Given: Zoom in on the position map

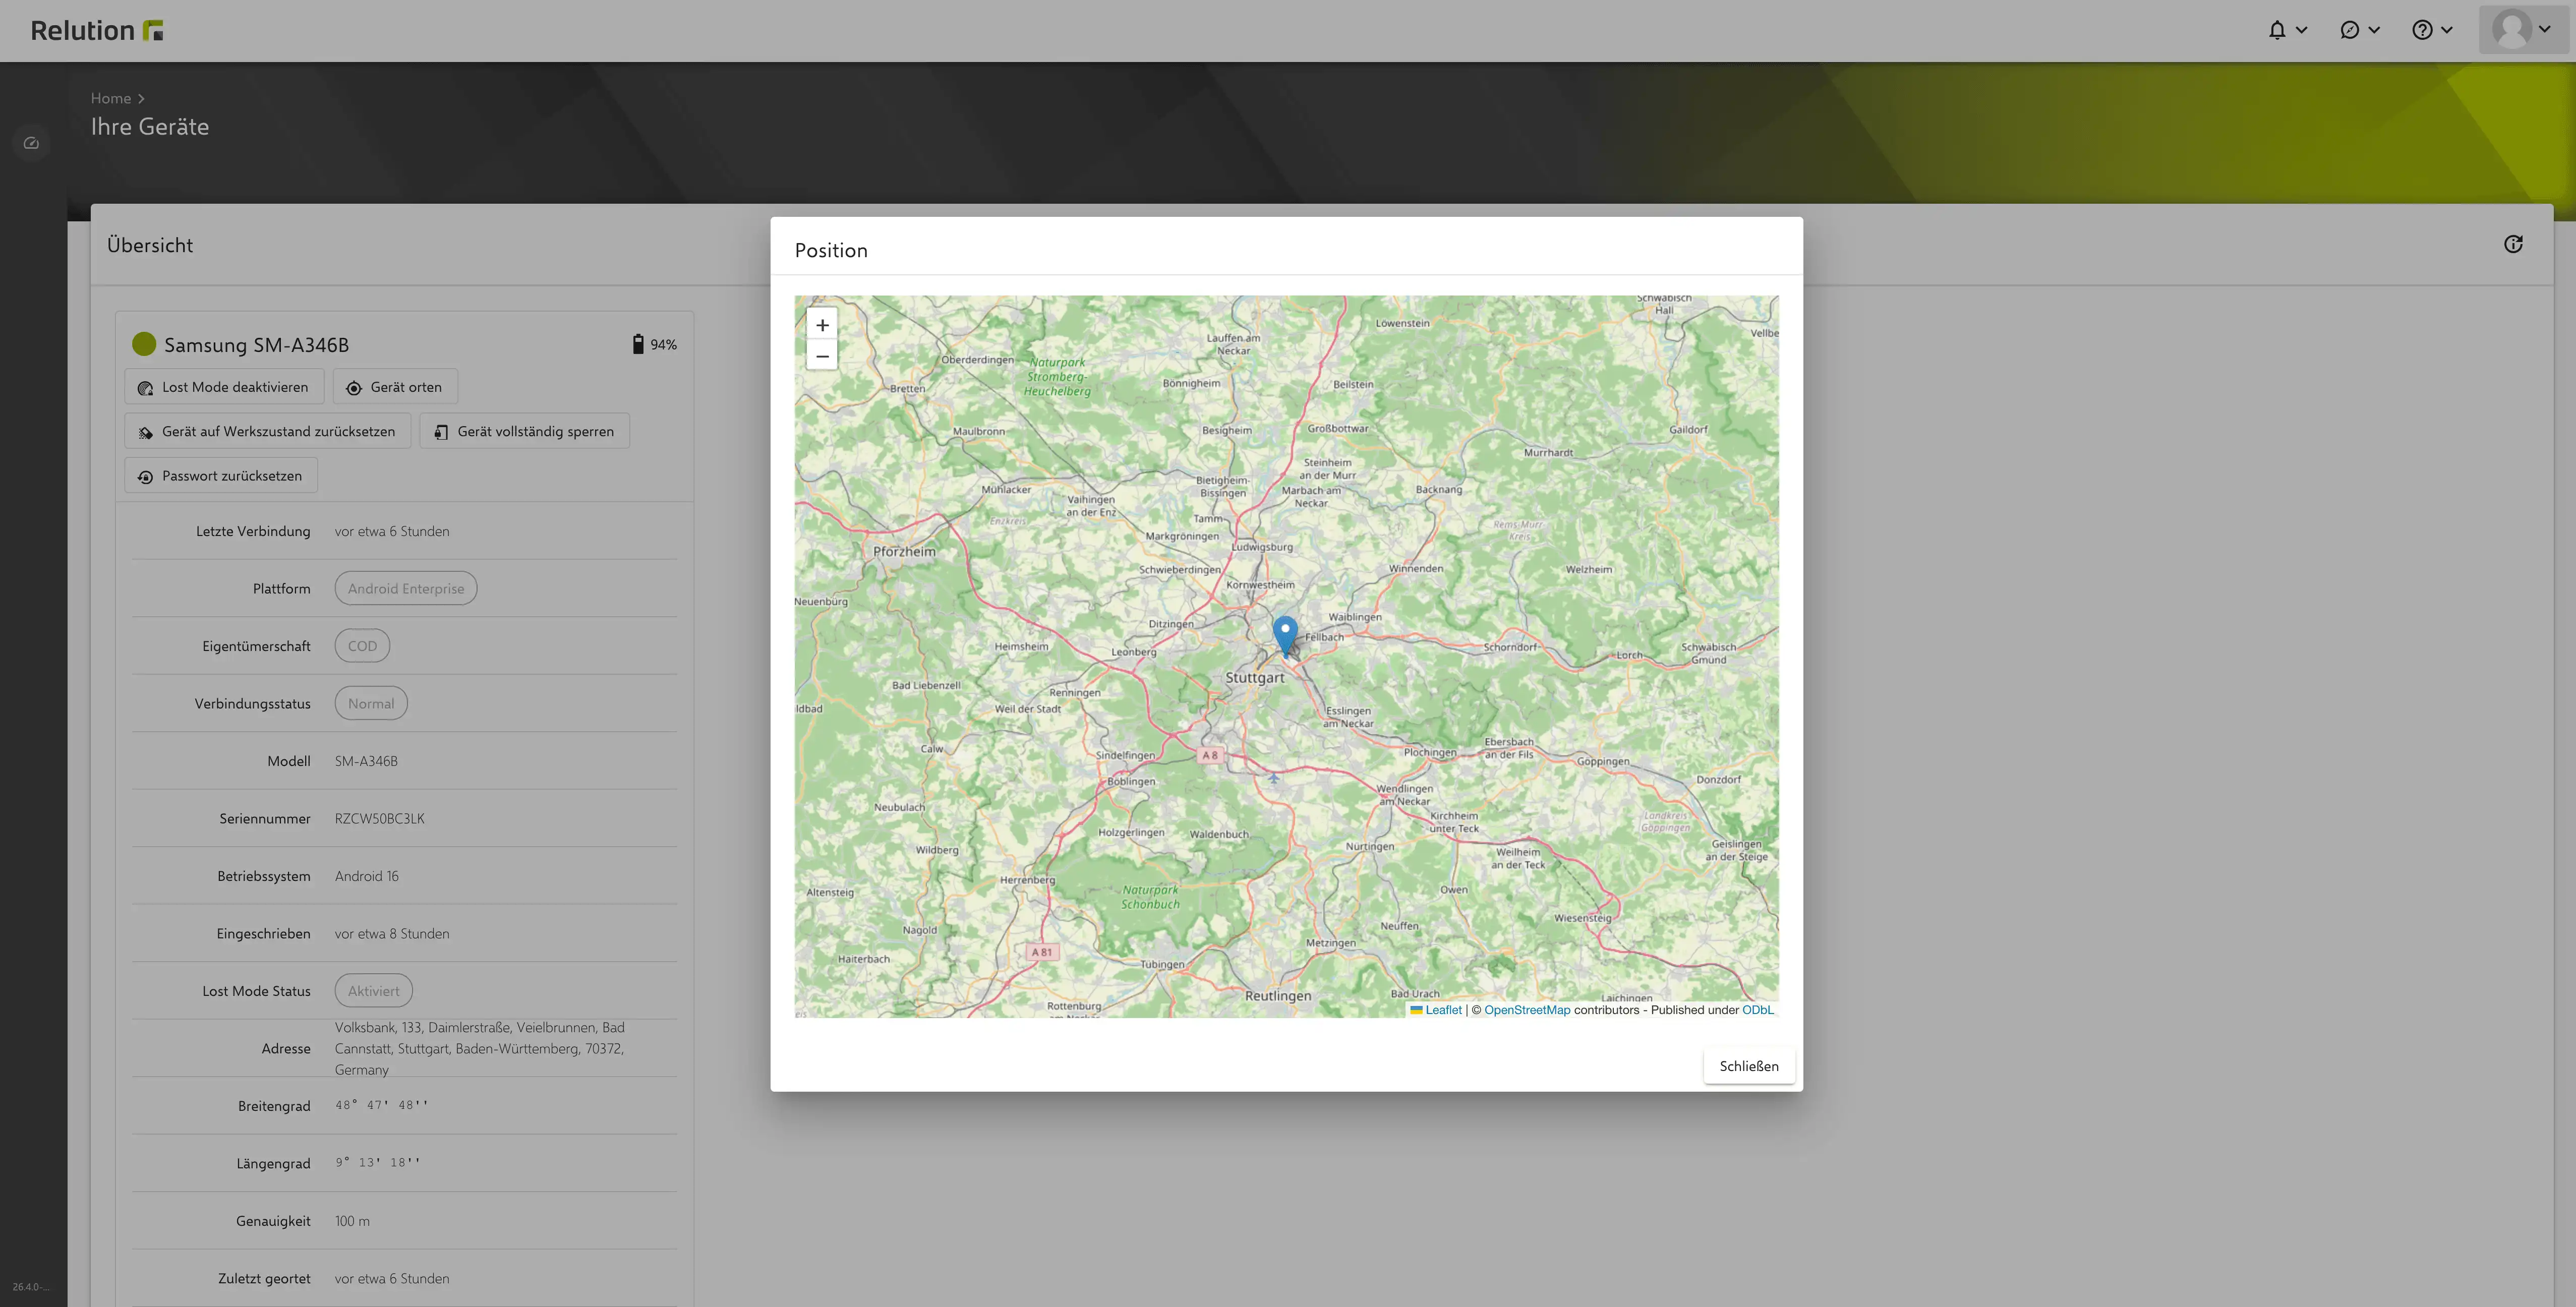Looking at the screenshot, I should click(822, 325).
